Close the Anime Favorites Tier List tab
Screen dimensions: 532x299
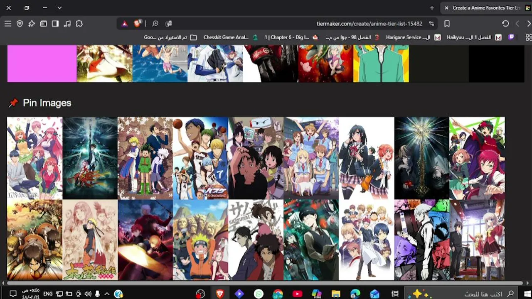(x=446, y=8)
